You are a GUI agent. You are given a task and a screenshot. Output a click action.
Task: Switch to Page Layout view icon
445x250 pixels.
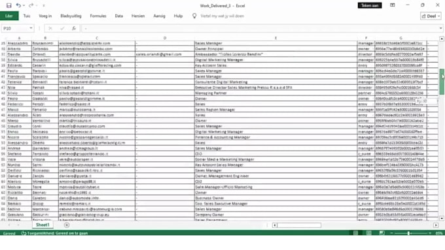pyautogui.click(x=368, y=233)
